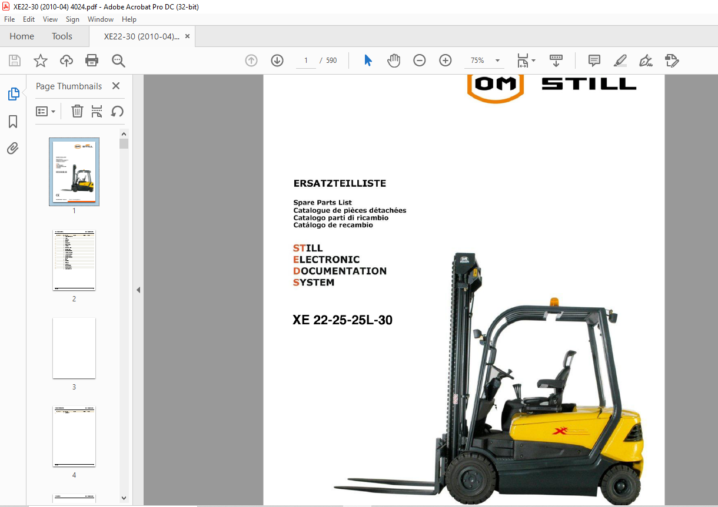718x507 pixels.
Task: Click the total pages 590 label
Action: (331, 61)
